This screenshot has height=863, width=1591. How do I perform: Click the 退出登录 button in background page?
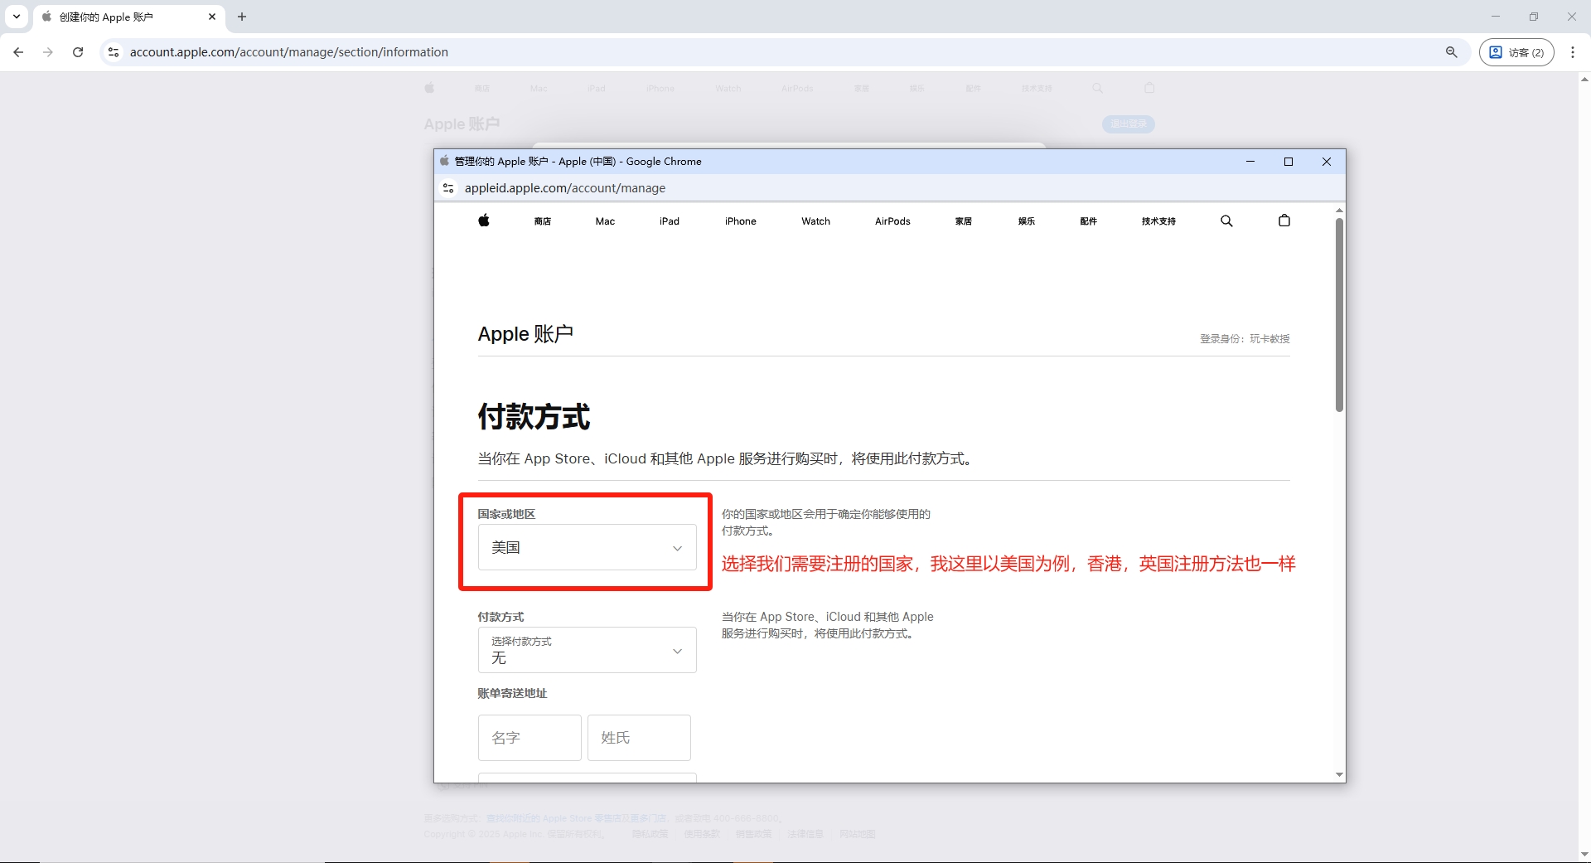(1128, 124)
